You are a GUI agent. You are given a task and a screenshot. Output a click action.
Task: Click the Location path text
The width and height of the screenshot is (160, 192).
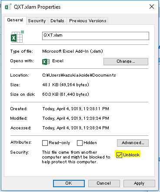tap(79, 75)
